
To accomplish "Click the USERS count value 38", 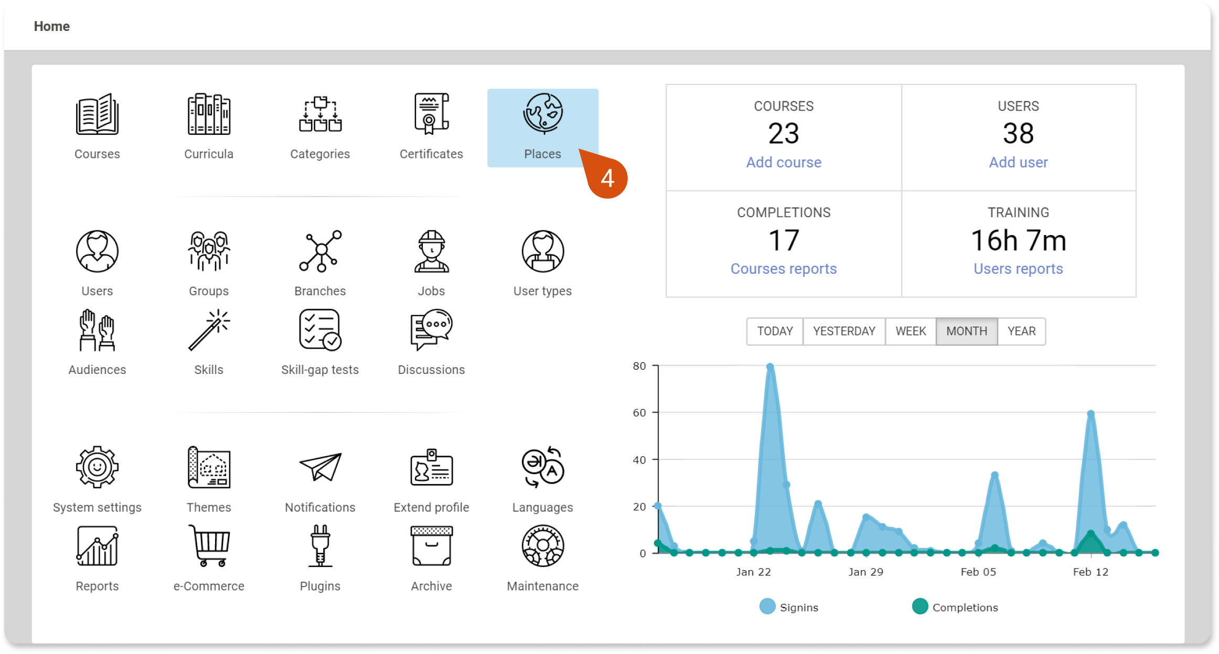I will click(1018, 133).
